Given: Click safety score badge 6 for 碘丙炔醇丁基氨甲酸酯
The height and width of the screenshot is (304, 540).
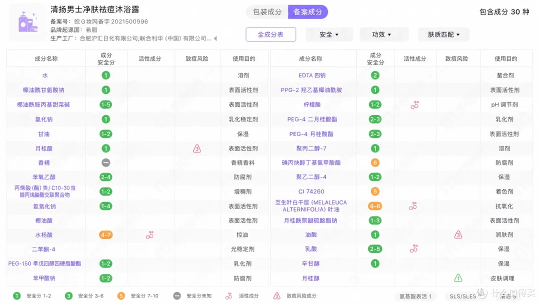Looking at the screenshot, I should 375,162.
